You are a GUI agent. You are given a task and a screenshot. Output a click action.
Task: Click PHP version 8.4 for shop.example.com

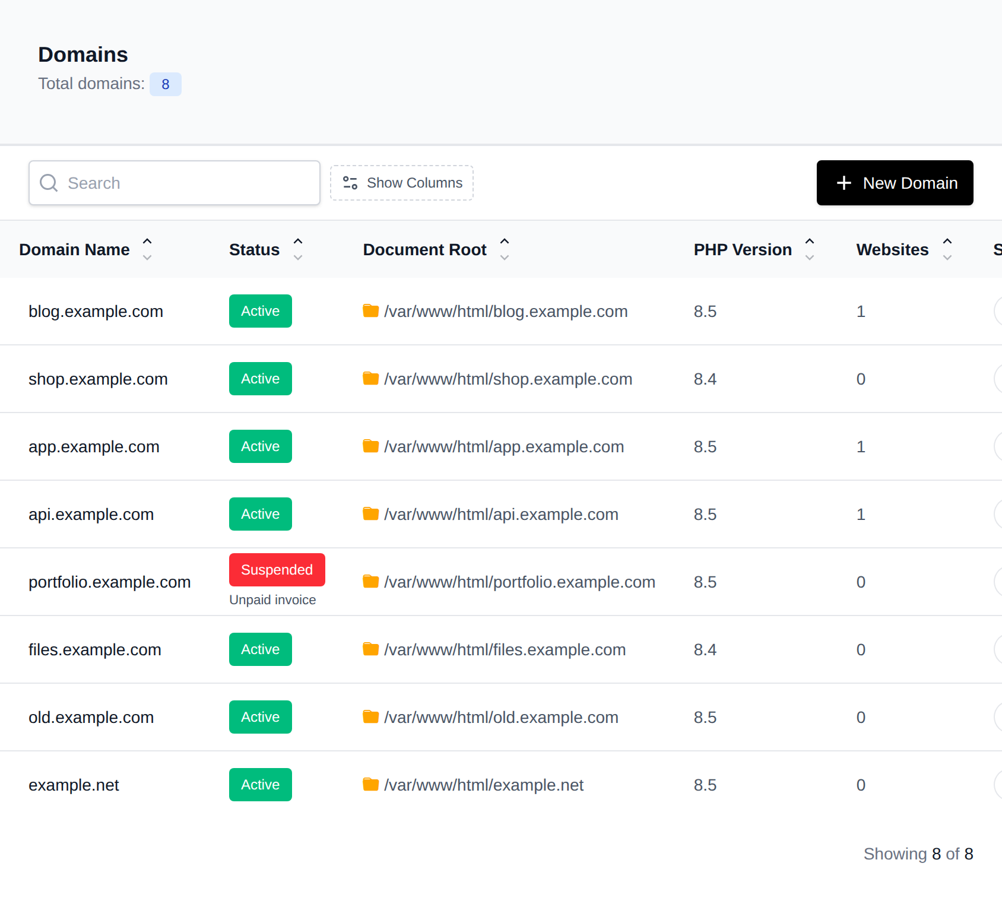coord(705,379)
